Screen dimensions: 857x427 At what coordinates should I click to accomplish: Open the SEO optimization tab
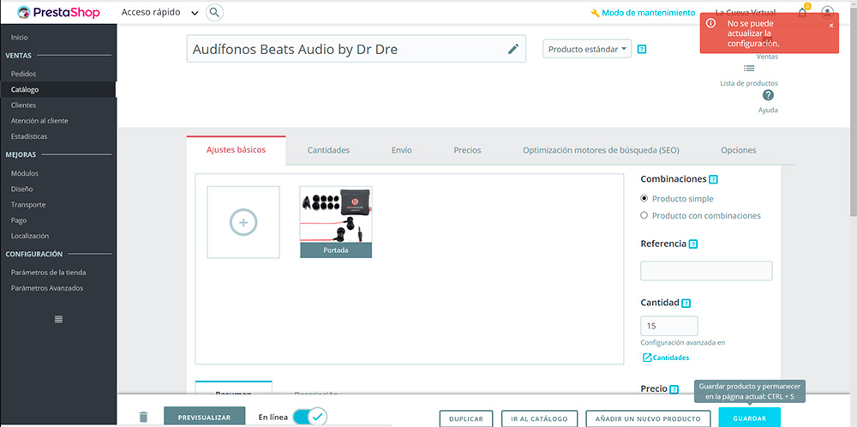pos(601,150)
